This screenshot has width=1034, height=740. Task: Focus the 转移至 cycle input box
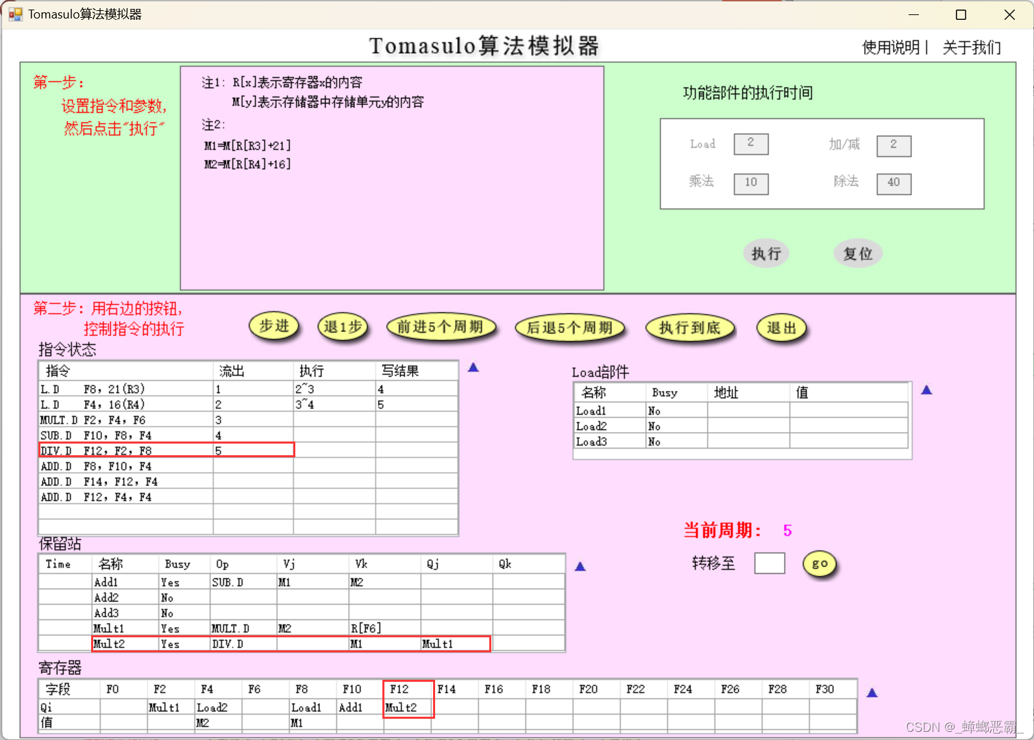(770, 563)
